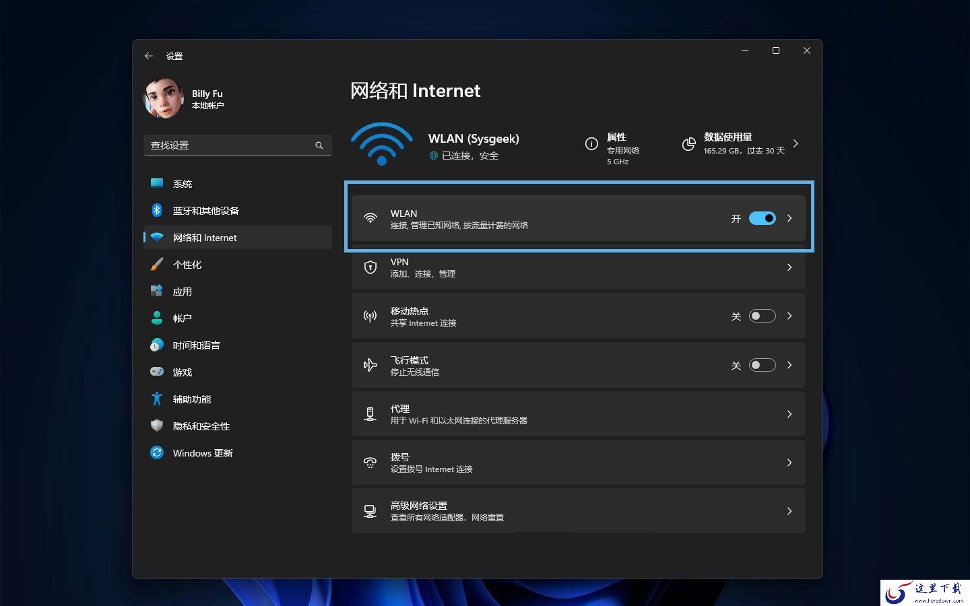Click the globe icon next to 已连接，安全
Screen dimensions: 970x606
(434, 156)
